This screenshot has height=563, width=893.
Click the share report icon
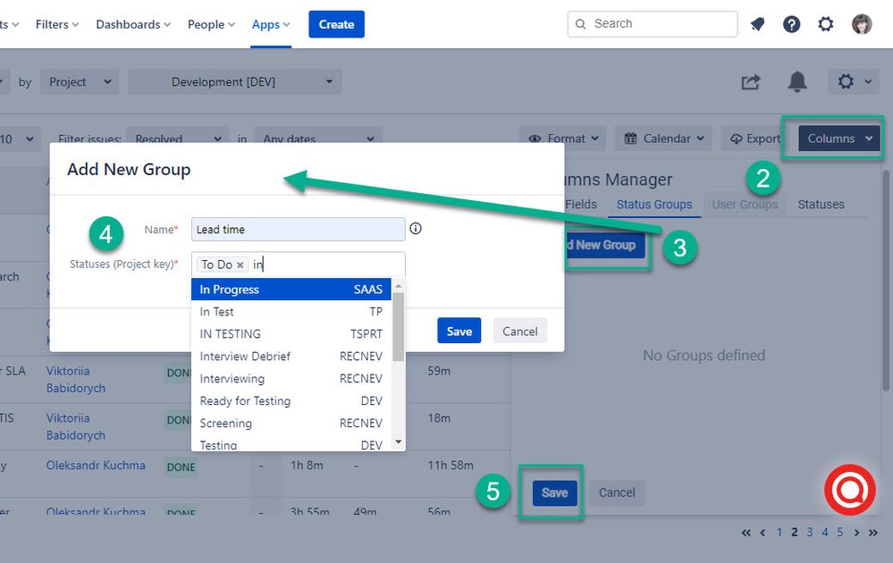tap(751, 82)
